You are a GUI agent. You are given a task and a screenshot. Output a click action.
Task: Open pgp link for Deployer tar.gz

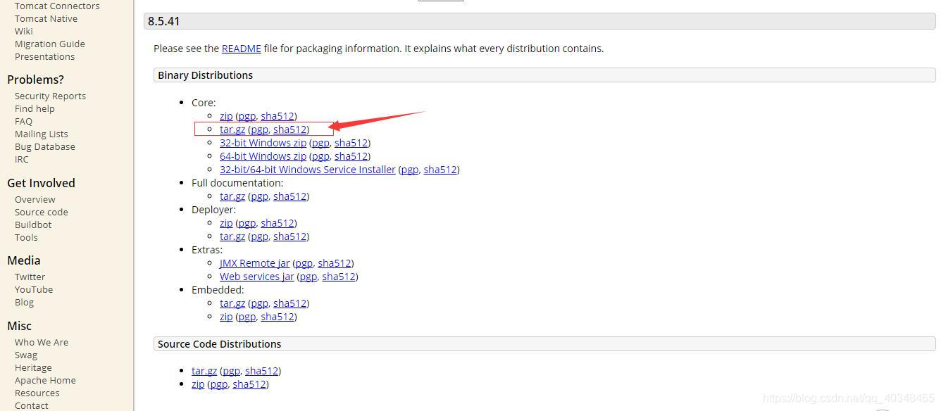click(x=259, y=236)
